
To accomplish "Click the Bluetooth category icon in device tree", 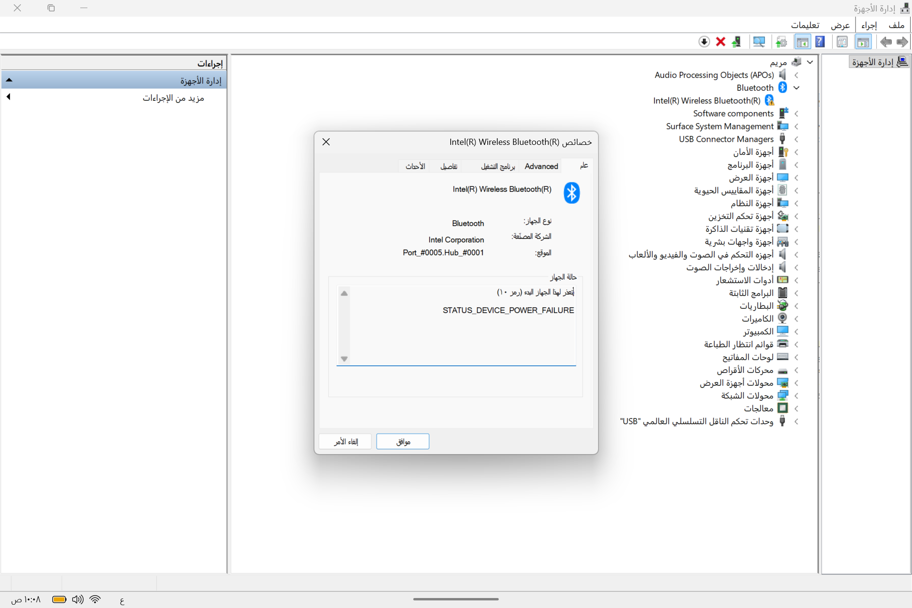I will pos(783,87).
